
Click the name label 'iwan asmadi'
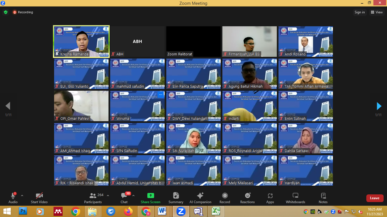[183, 183]
